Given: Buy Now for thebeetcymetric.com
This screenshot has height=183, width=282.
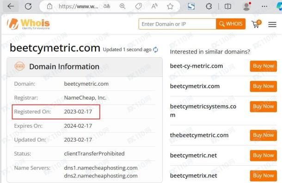Looking at the screenshot, I should (x=264, y=135).
